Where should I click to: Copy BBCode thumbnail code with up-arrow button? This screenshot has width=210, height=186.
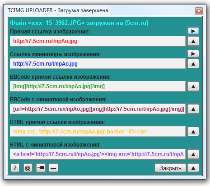193,109
